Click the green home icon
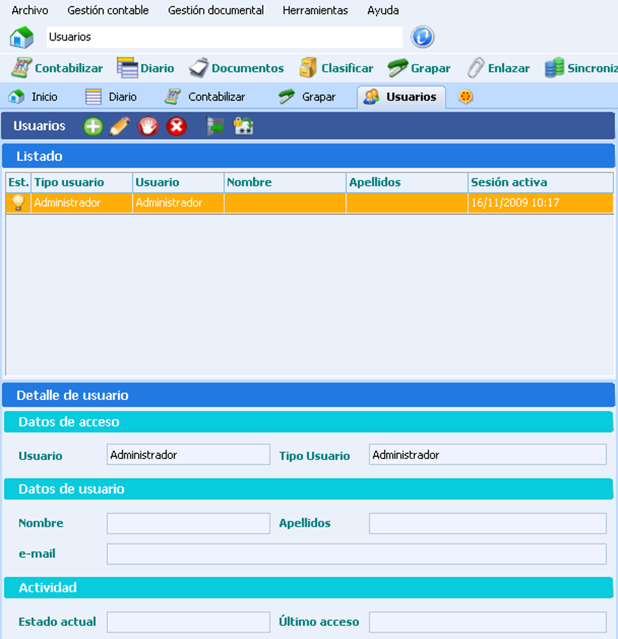The height and width of the screenshot is (639, 618). point(22,37)
